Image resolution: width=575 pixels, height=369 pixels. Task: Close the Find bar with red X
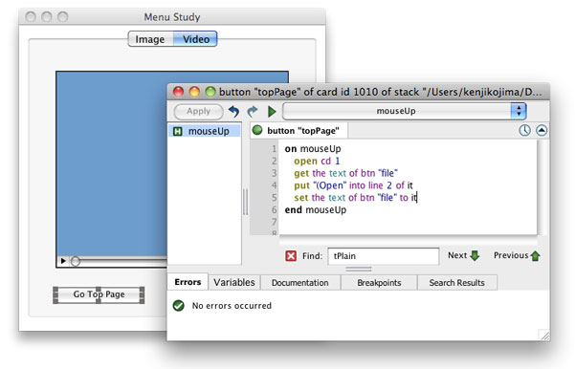click(x=291, y=256)
